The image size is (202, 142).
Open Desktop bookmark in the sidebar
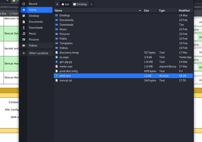(37, 16)
